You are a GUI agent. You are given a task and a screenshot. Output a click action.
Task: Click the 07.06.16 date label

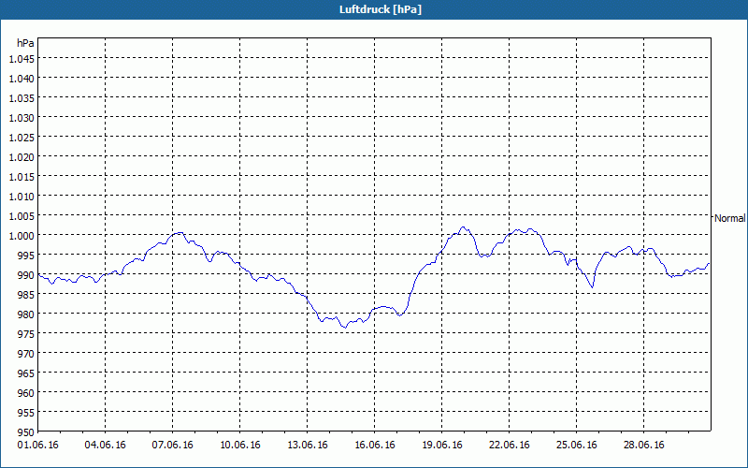[x=173, y=446]
